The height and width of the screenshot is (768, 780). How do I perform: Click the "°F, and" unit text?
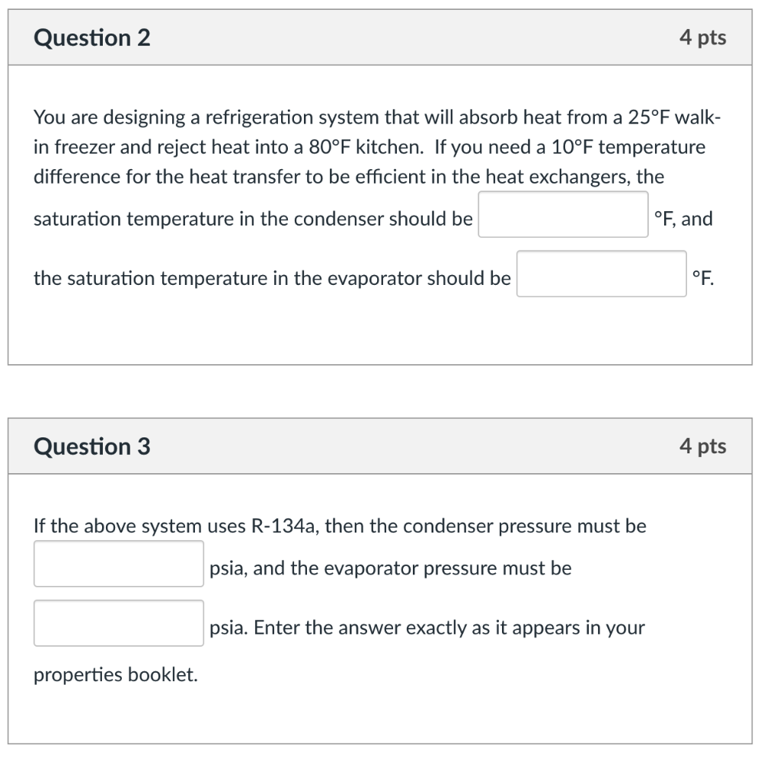(683, 219)
